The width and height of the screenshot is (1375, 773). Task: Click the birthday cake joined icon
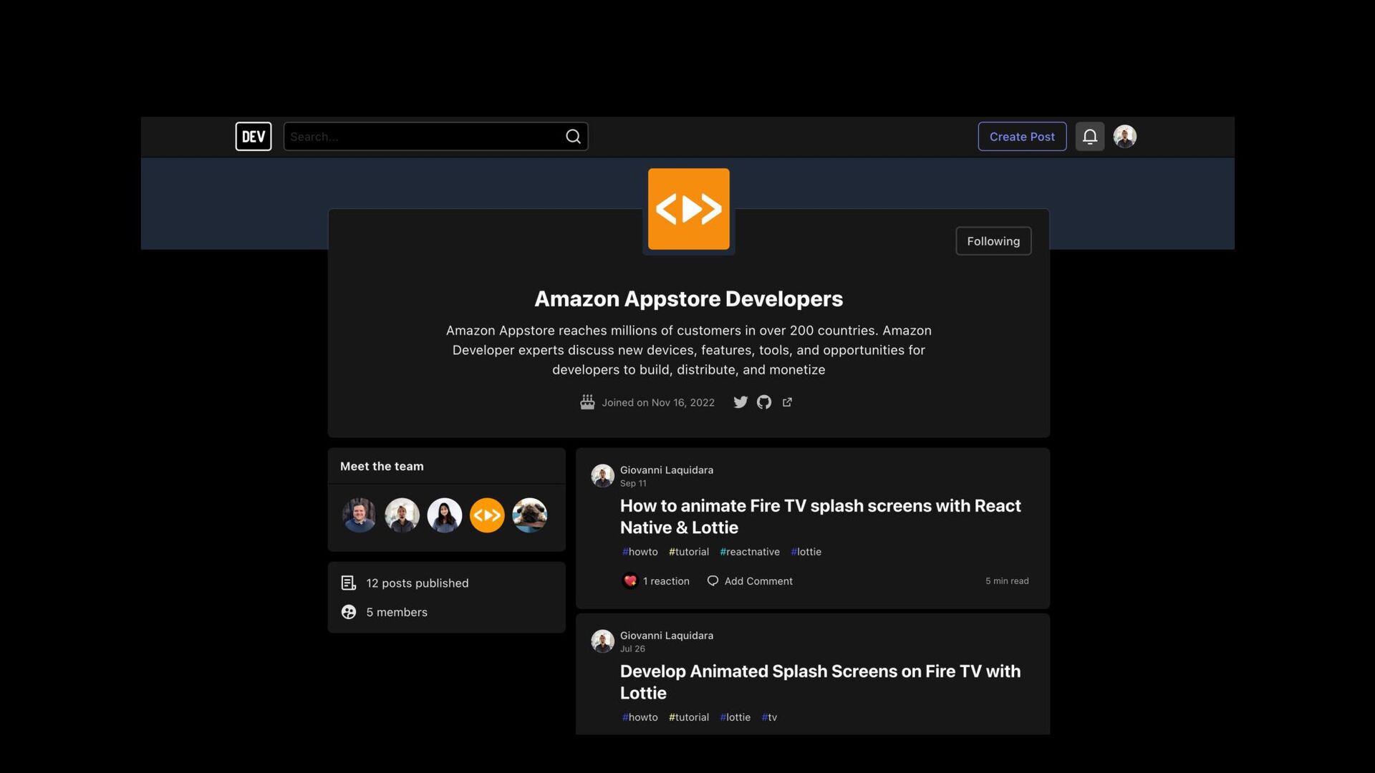[x=587, y=402]
